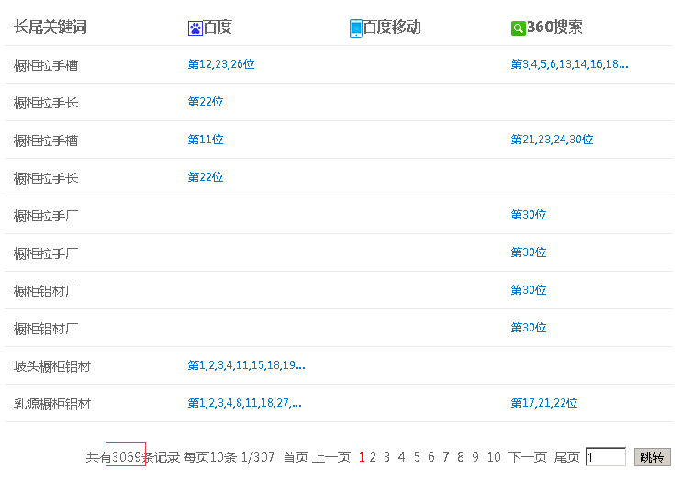Select 橱柜拉手槽 keyword beside 第11位
Screen dimensions: 681x482
[46, 140]
